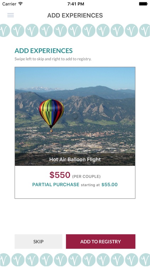This screenshot has width=150, height=267.
Task: Tap the battery icon in status bar
Action: pyautogui.click(x=143, y=4)
